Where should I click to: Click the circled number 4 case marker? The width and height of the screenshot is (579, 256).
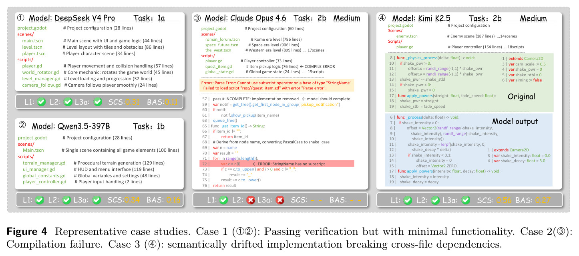[382, 18]
